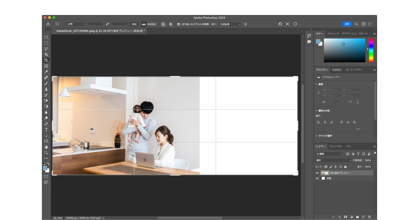Select the Rectangular Marquee tool
Screen dimensions: 419x220
(x=46, y=43)
